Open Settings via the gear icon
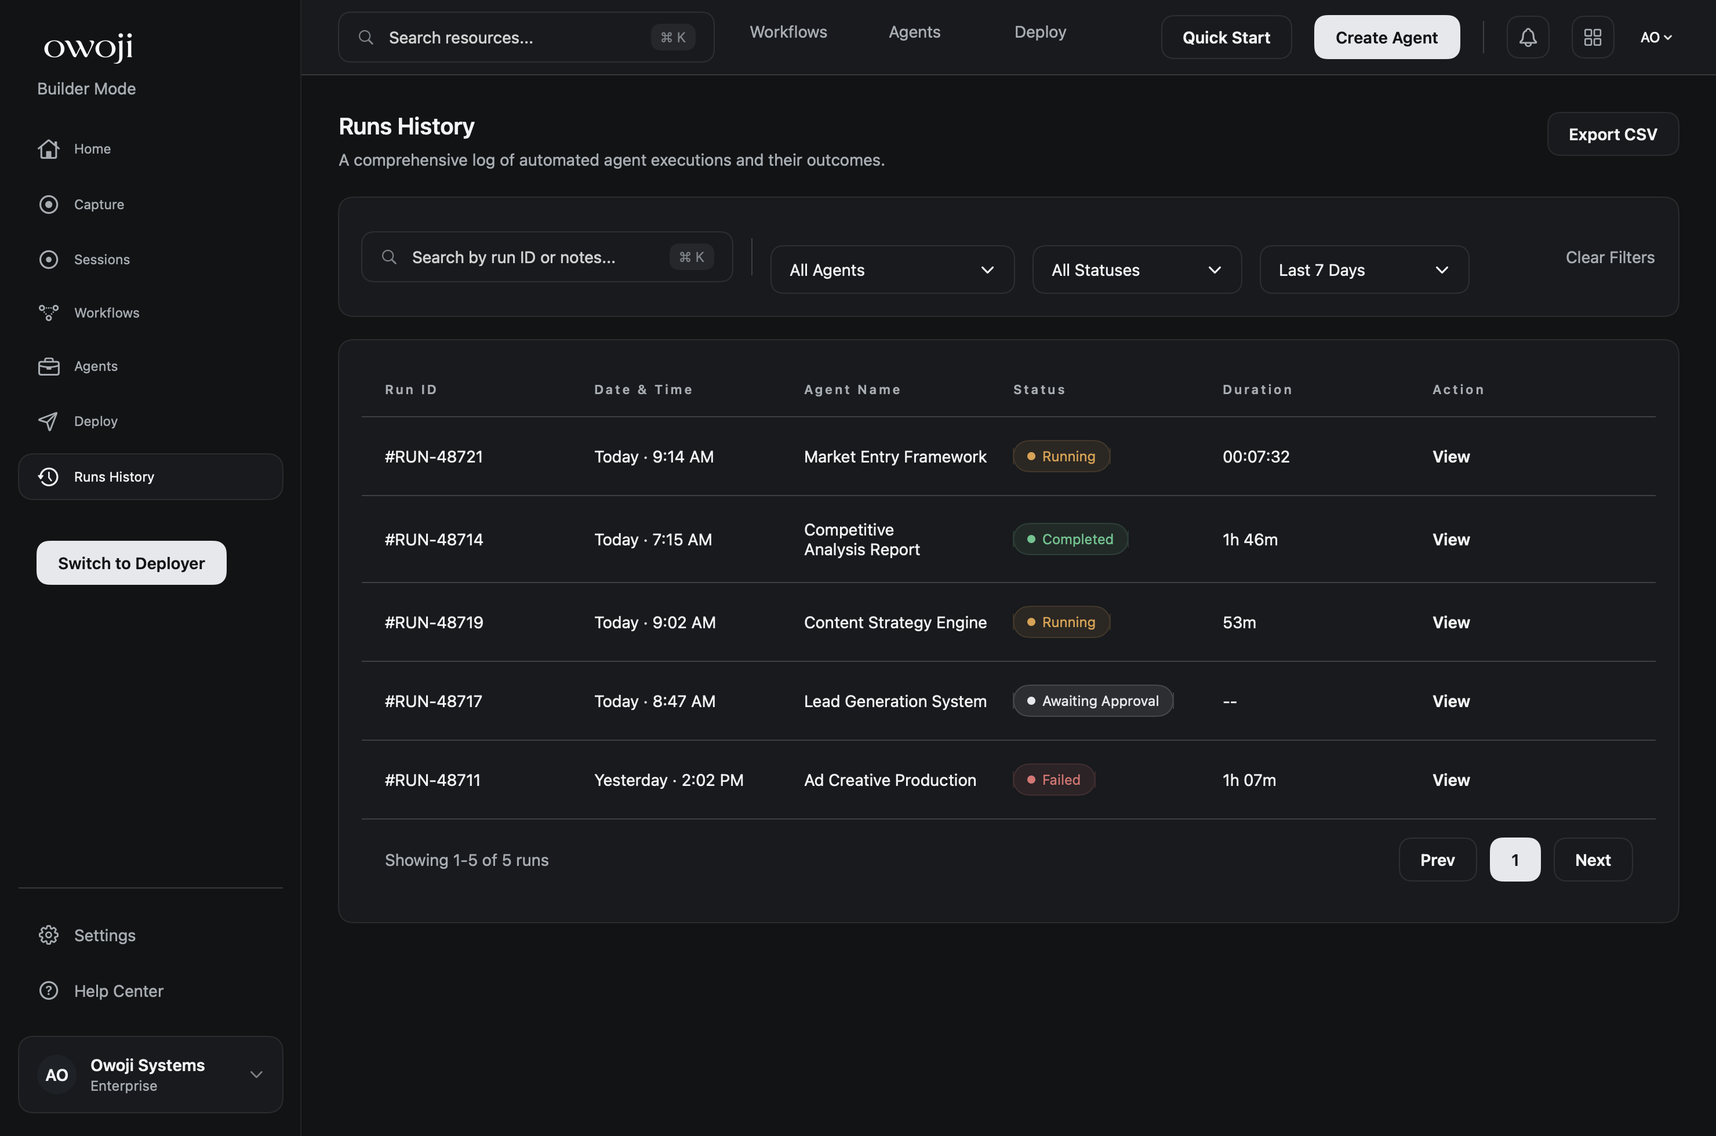1716x1136 pixels. pyautogui.click(x=48, y=934)
